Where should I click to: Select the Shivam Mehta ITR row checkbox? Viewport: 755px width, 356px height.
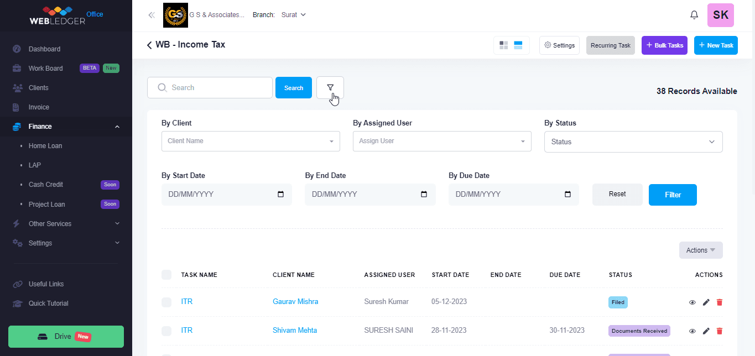(166, 331)
